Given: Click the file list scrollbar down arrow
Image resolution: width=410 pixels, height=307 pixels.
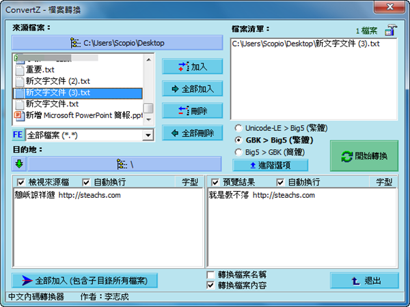Looking at the screenshot, I should click(x=148, y=119).
